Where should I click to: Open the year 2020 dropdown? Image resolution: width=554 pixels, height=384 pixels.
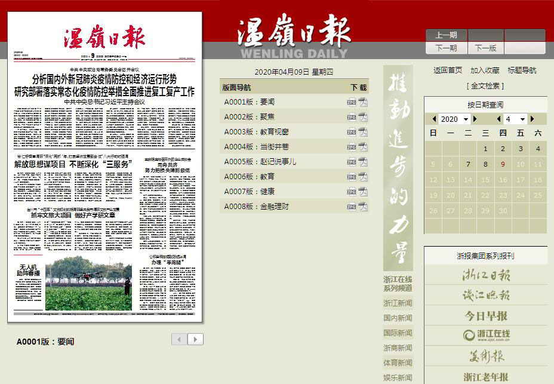(x=454, y=119)
